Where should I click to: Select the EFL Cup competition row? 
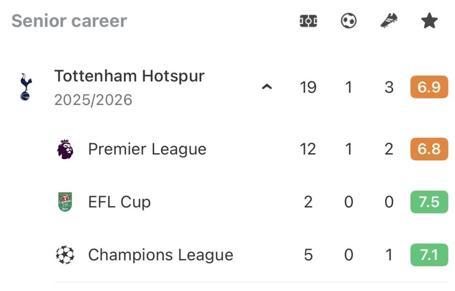pos(120,202)
